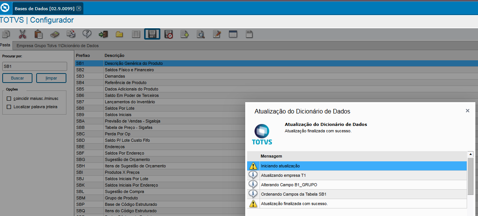The height and width of the screenshot is (216, 478).
Task: Click the message list scrollbar thumb
Action: click(470, 176)
